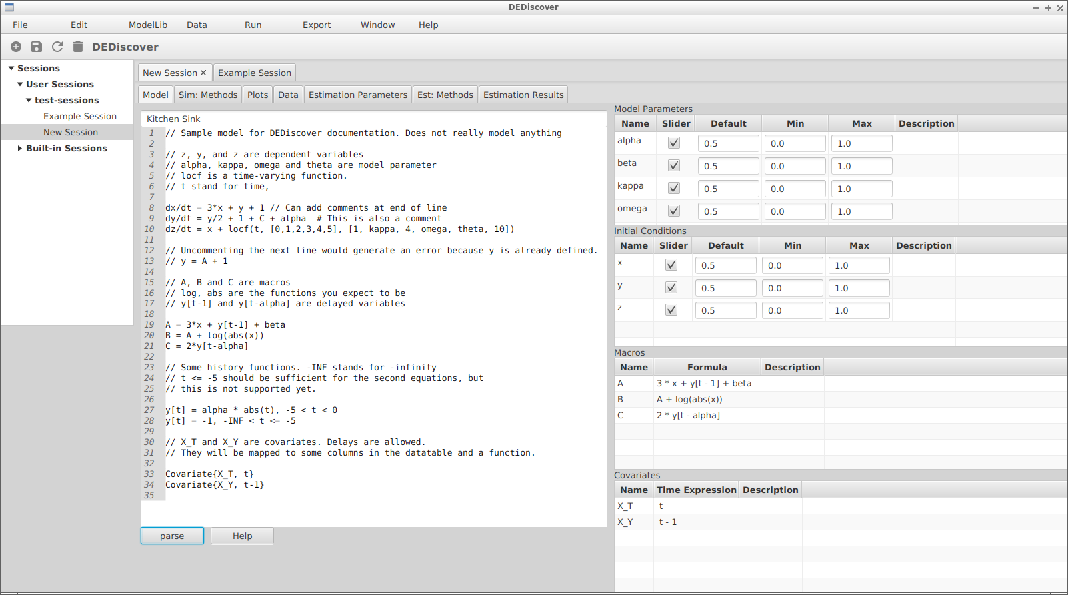Screen dimensions: 1068x595
Task: Open the Data menu in menu bar
Action: (x=197, y=25)
